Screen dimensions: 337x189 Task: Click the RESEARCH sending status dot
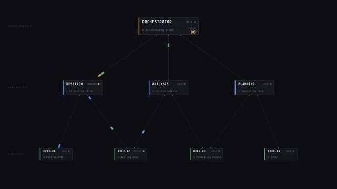[99, 84]
